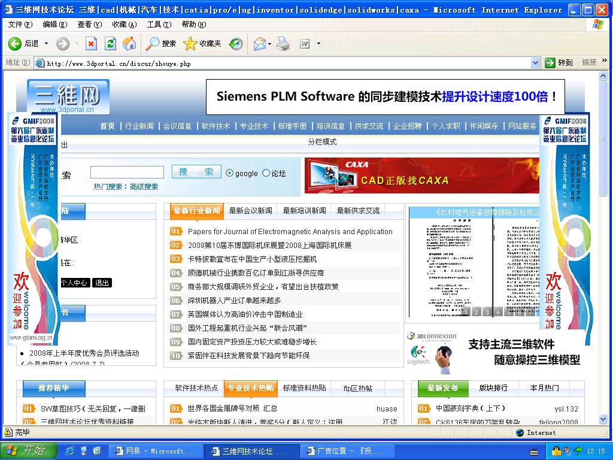Click the green Go arrow button
613x460 pixels.
coord(550,62)
